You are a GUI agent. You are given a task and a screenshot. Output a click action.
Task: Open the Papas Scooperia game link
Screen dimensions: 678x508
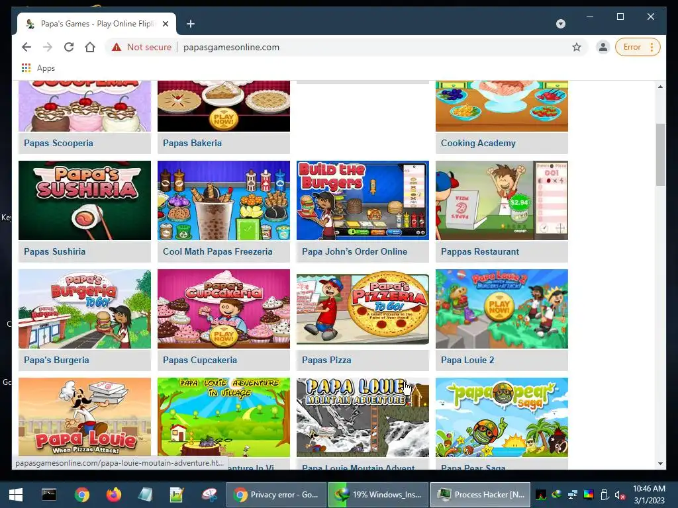click(58, 143)
